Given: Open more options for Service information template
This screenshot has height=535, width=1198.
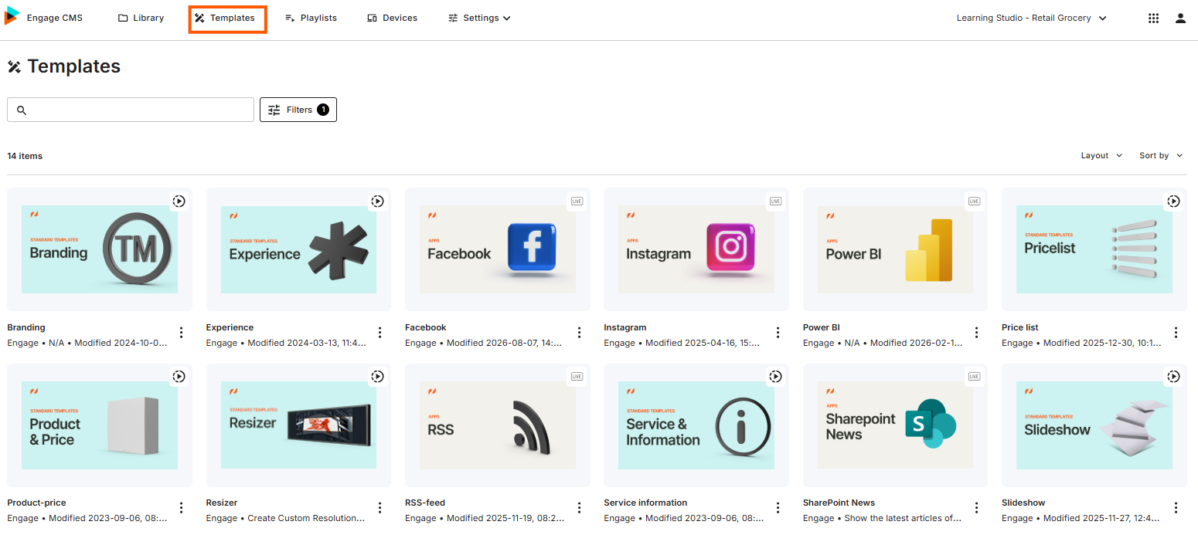Looking at the screenshot, I should pyautogui.click(x=778, y=508).
